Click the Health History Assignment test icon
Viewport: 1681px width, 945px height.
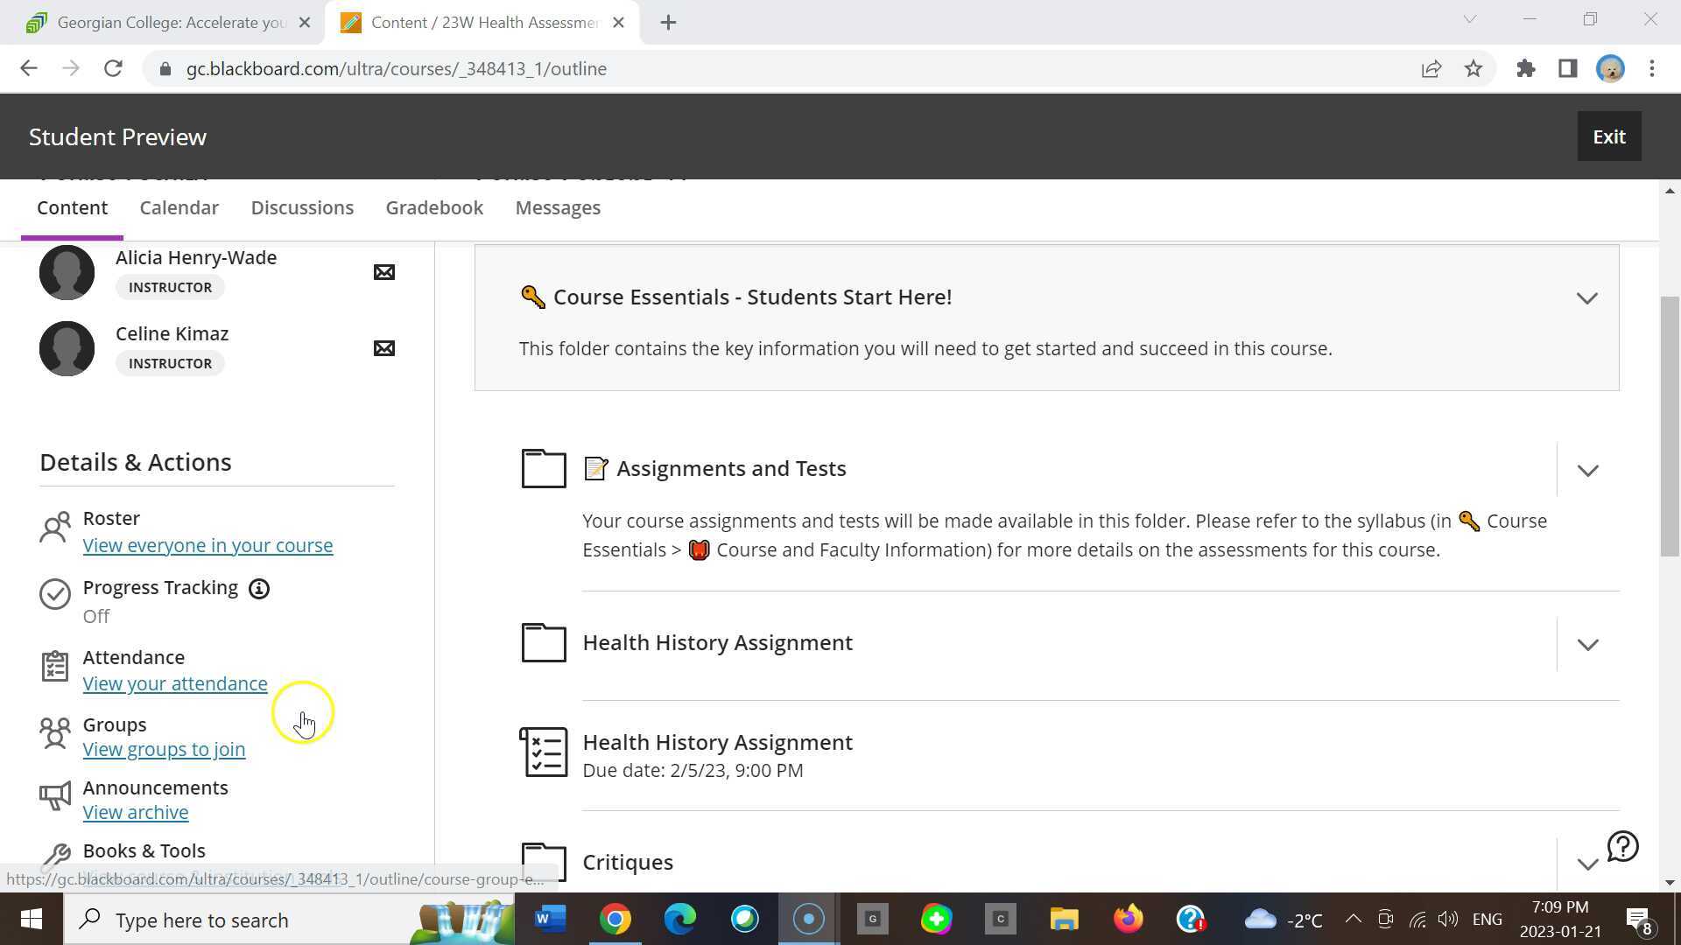coord(544,752)
